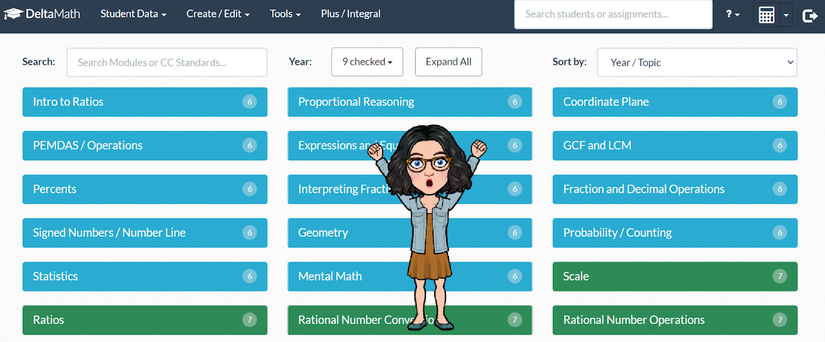
Task: Click the grade 6 badge on Signed Numbers
Action: pos(250,233)
